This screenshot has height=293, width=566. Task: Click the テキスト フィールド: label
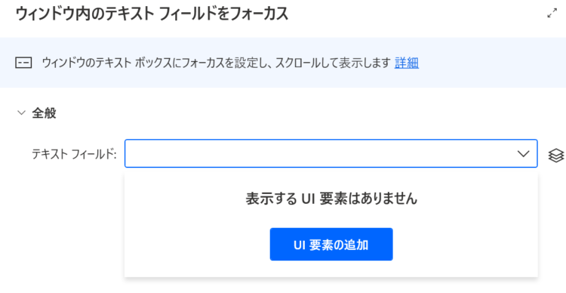coord(74,154)
